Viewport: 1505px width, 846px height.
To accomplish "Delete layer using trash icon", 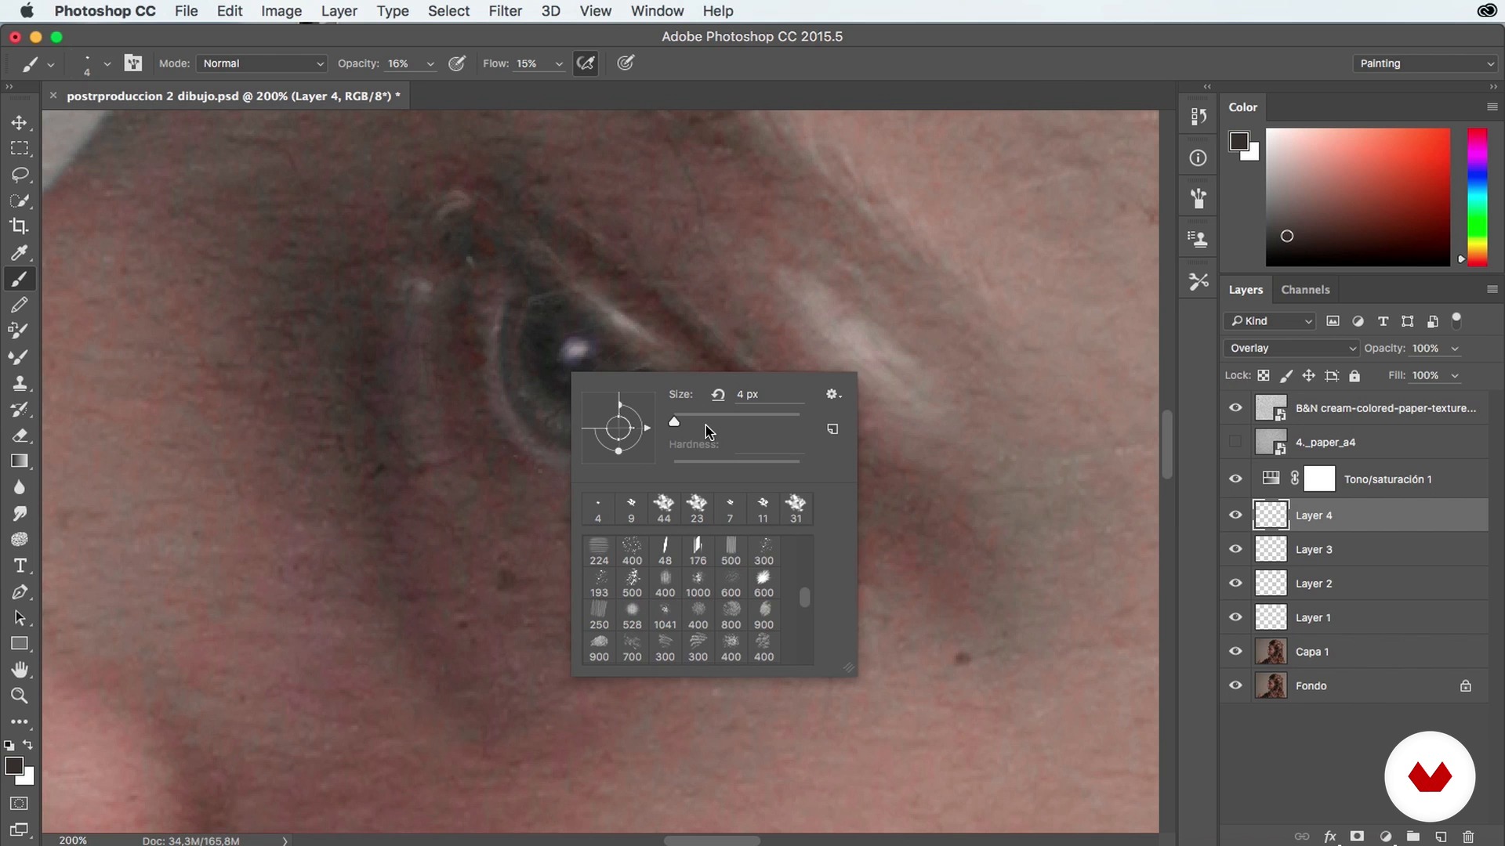I will click(1468, 837).
